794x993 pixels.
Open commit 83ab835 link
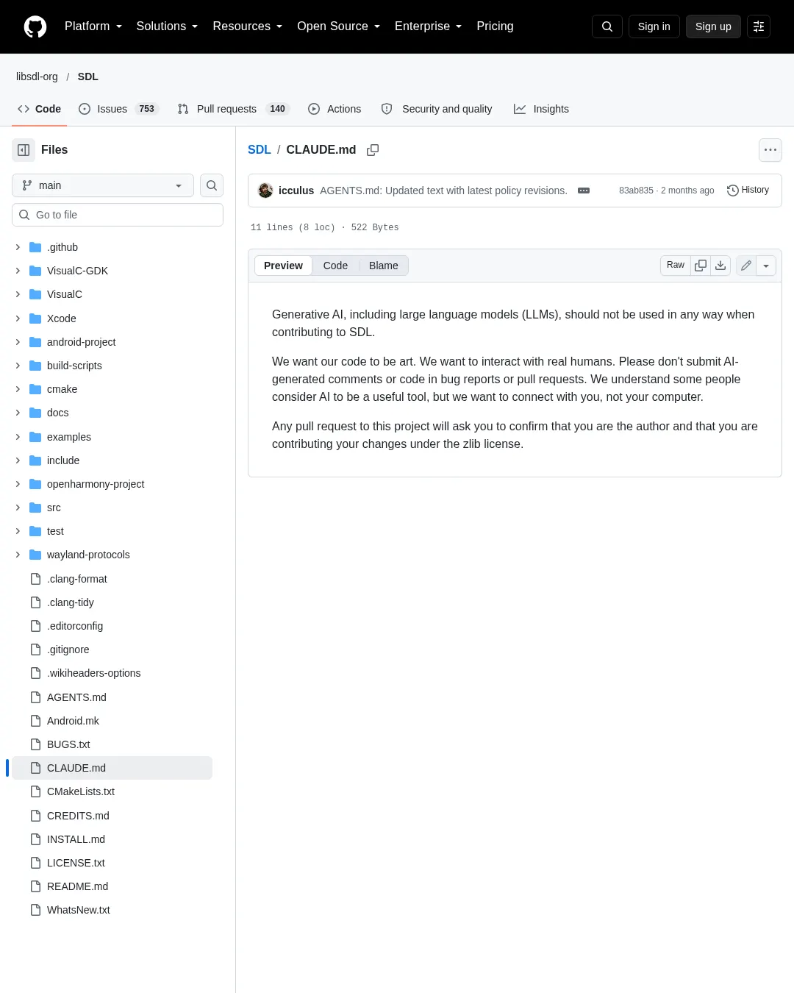click(636, 191)
